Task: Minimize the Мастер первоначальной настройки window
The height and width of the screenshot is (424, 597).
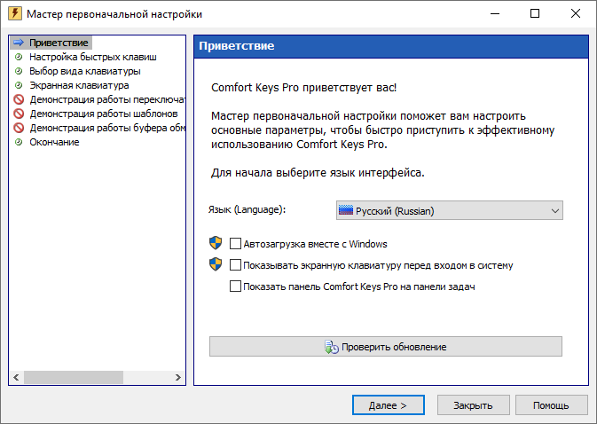Action: (495, 13)
